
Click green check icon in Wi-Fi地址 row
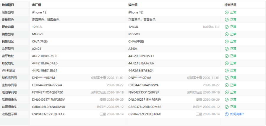(227, 70)
